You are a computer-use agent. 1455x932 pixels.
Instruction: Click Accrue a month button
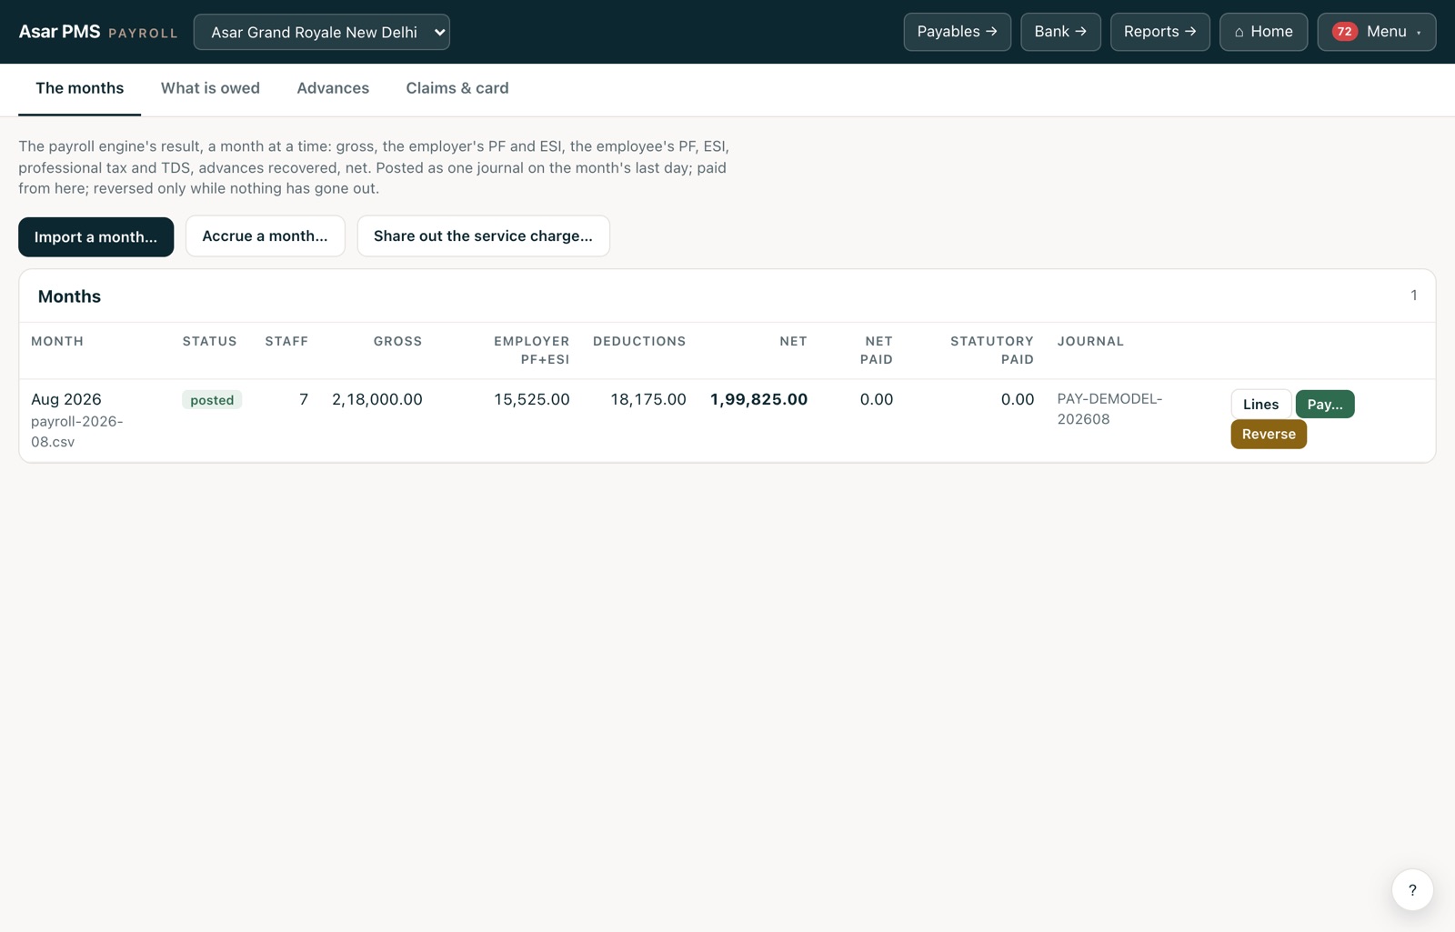click(x=265, y=236)
